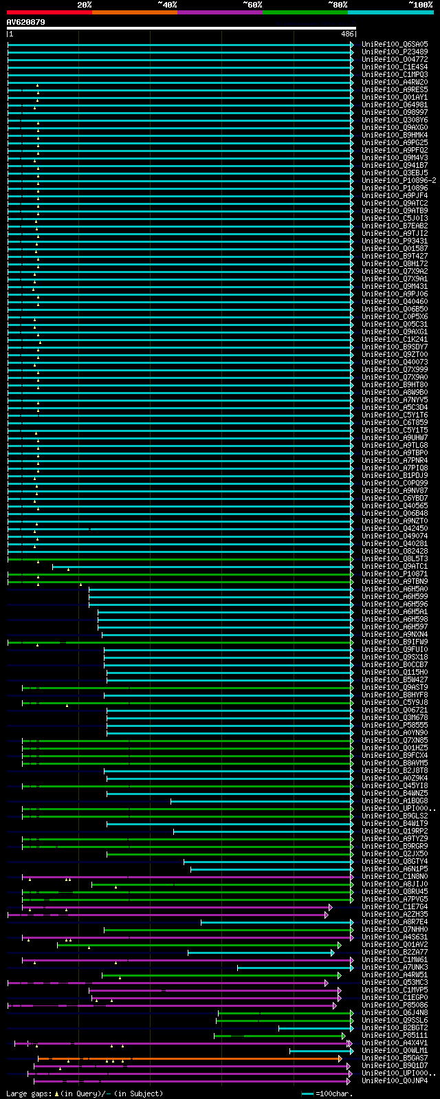Select UniRef100_A2ZH35 label
Screen dimensions: 440x1099
point(395,914)
